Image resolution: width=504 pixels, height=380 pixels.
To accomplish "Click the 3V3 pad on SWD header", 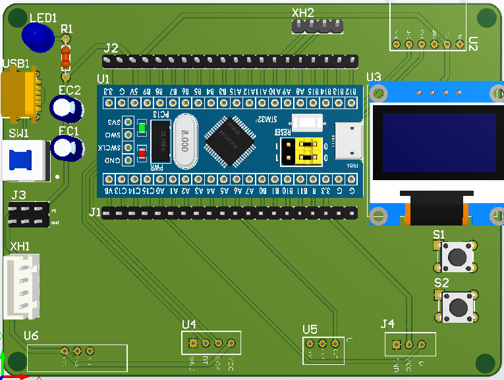I will [x=128, y=122].
